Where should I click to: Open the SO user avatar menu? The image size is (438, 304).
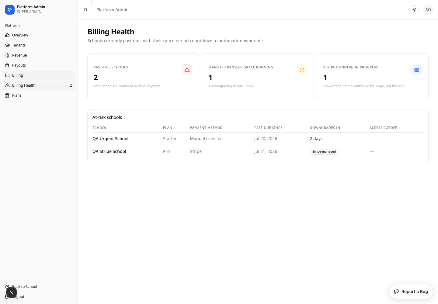428,10
